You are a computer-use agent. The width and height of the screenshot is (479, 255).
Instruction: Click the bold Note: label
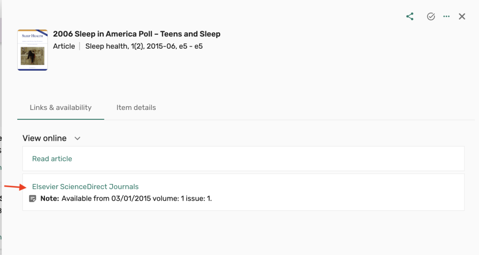50,198
